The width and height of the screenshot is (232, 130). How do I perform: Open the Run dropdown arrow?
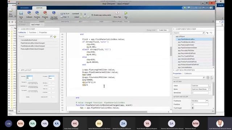126,18
